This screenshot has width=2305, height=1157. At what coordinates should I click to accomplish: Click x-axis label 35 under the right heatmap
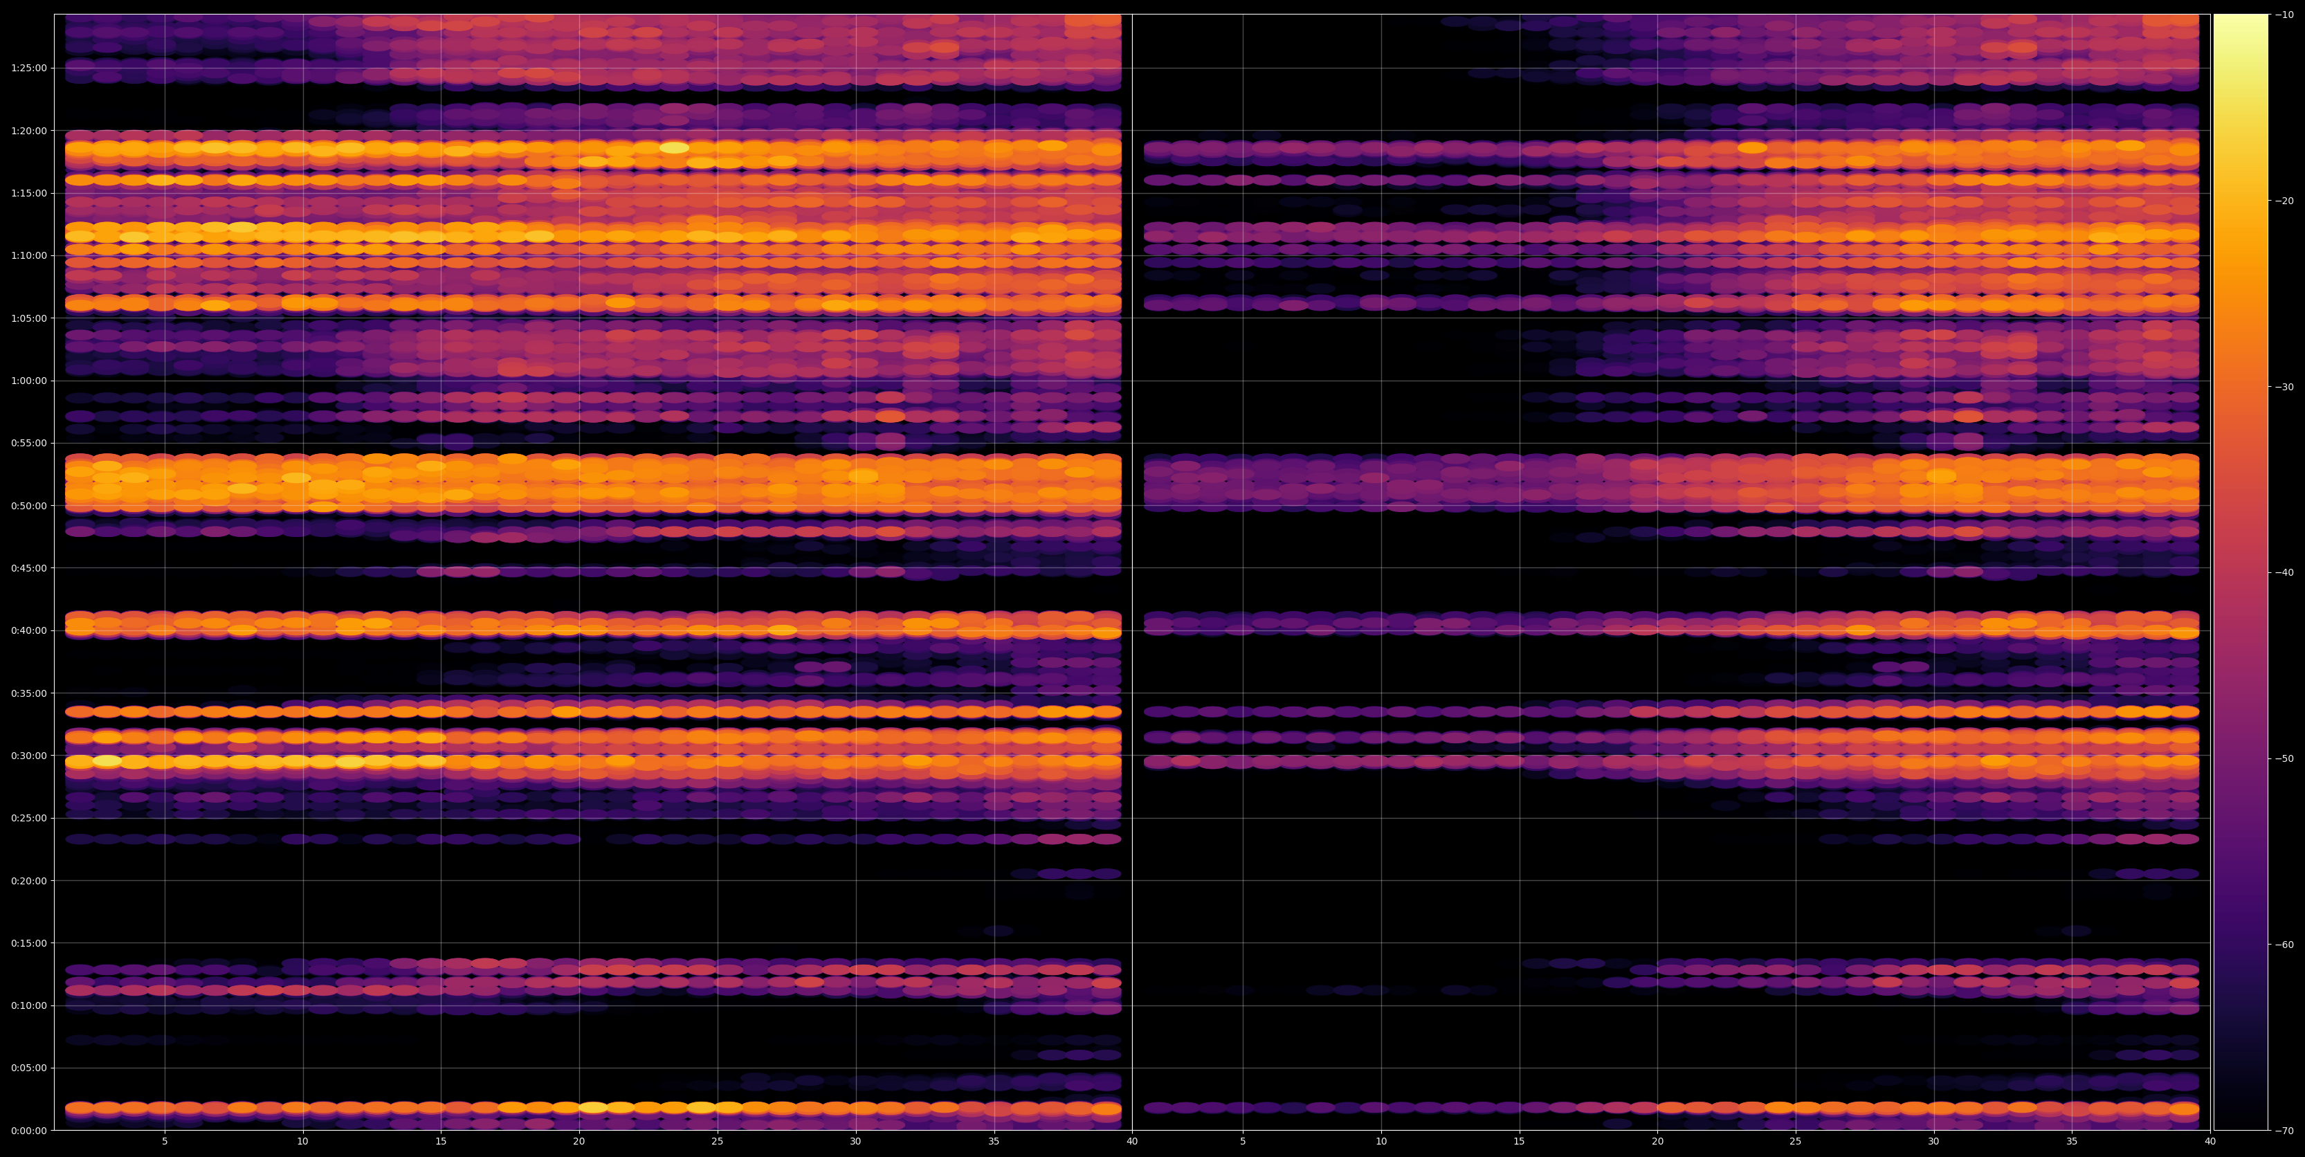[x=2072, y=1142]
